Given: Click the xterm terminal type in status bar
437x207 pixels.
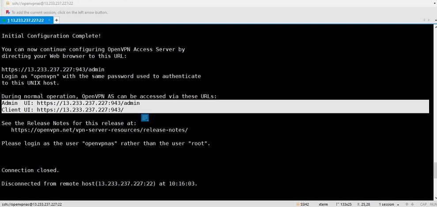Looking at the screenshot, I should 323,204.
